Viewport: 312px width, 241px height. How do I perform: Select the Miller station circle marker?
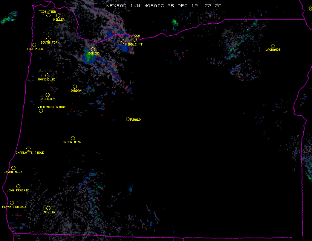58,16
